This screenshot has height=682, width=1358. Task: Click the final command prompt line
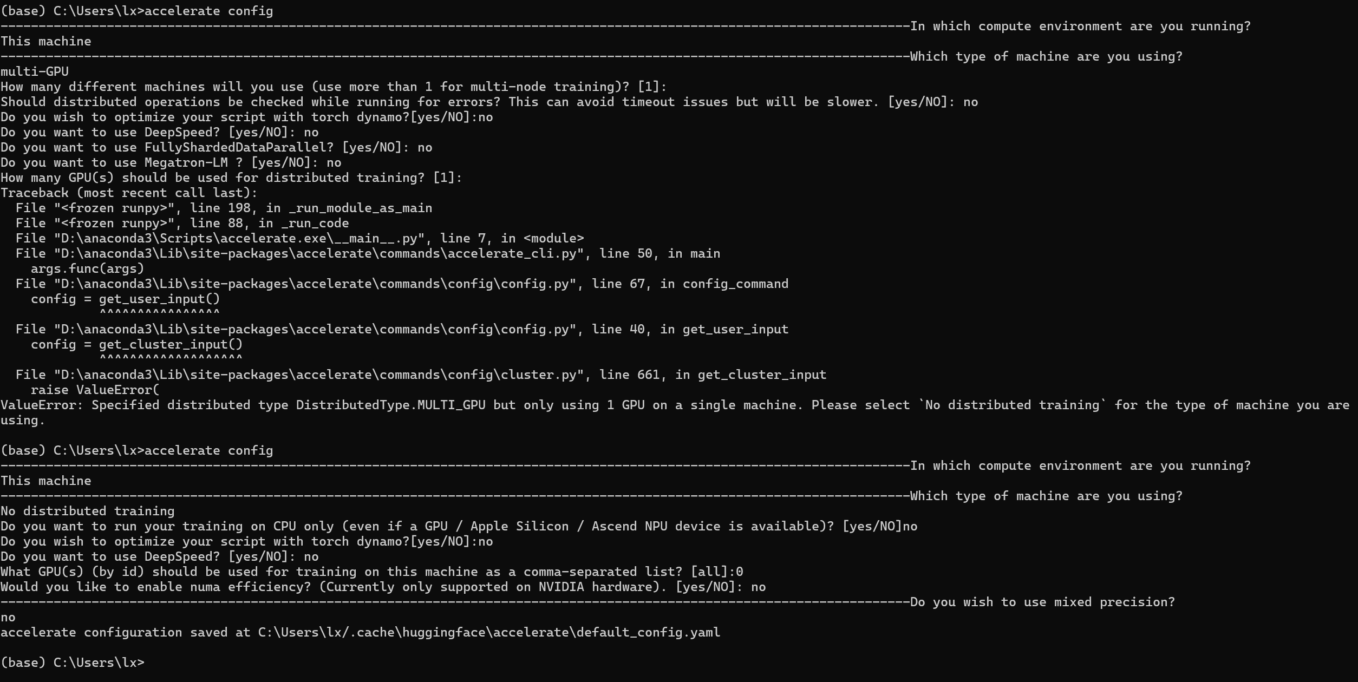(x=73, y=663)
